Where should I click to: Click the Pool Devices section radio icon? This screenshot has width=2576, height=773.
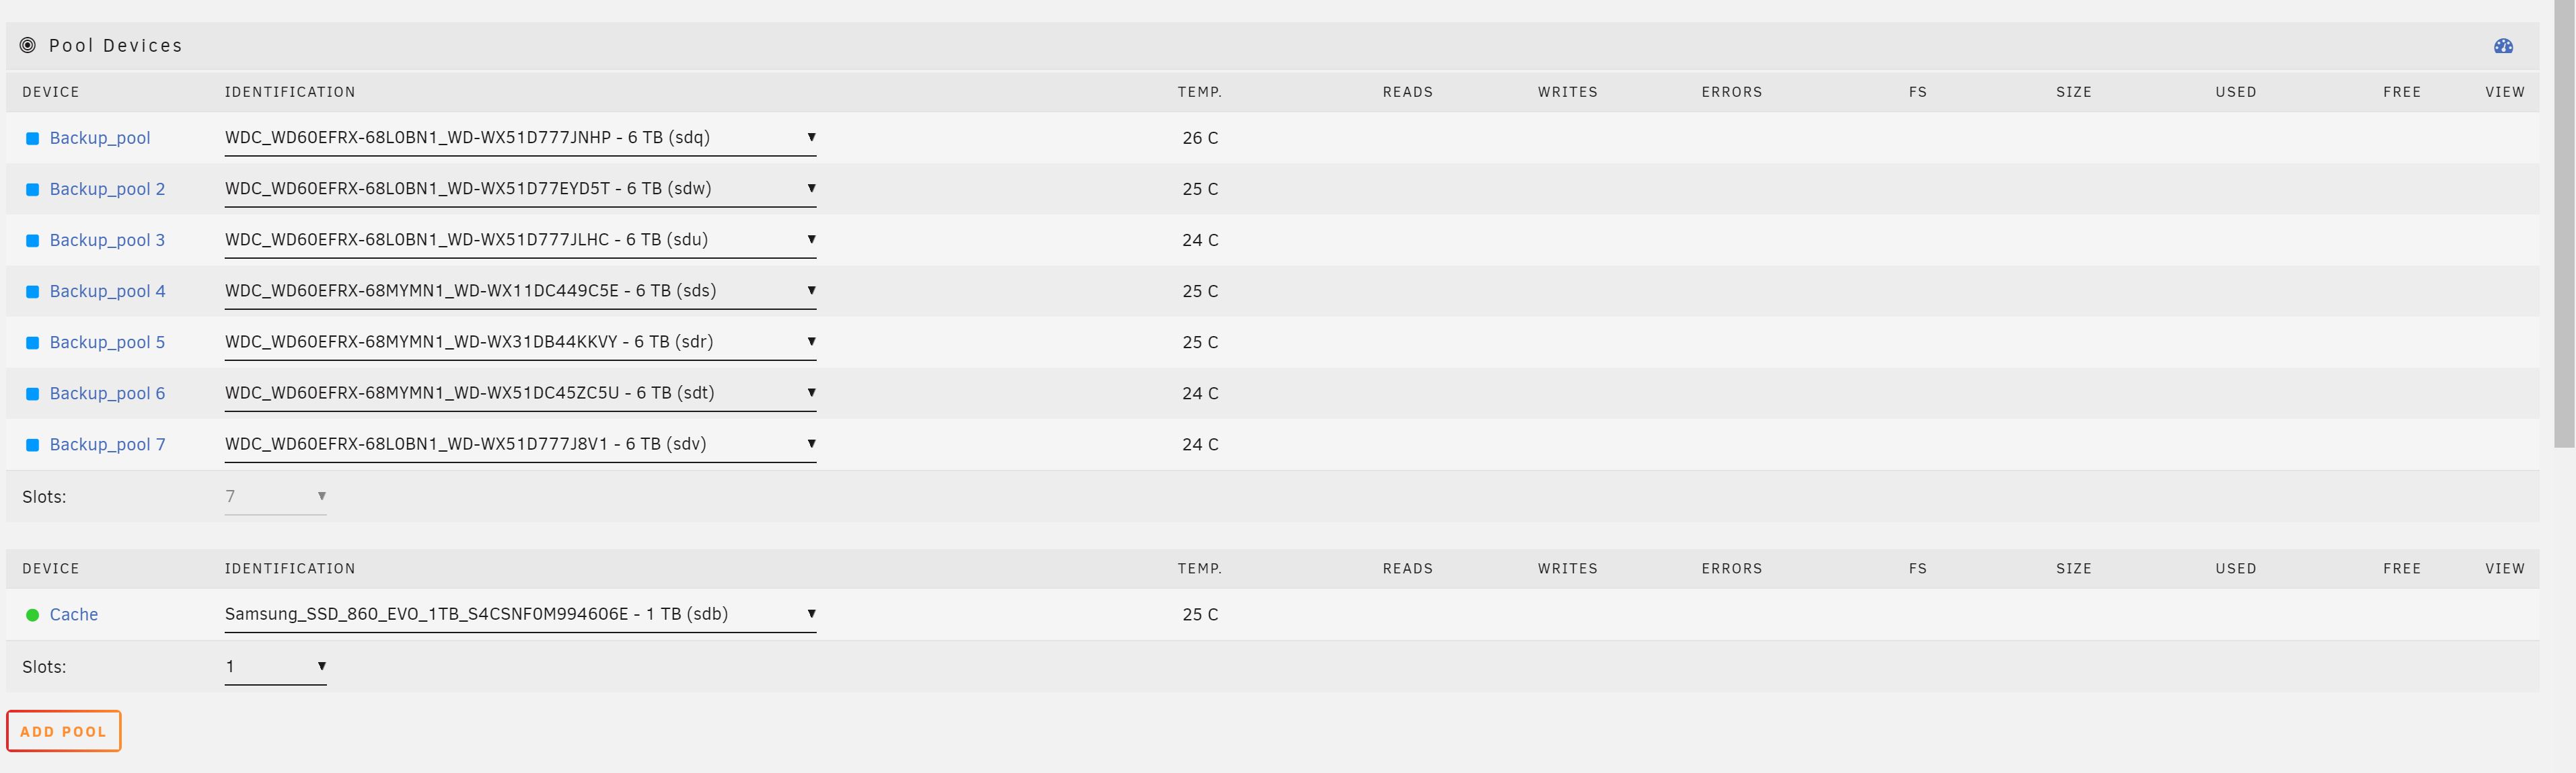(x=28, y=45)
